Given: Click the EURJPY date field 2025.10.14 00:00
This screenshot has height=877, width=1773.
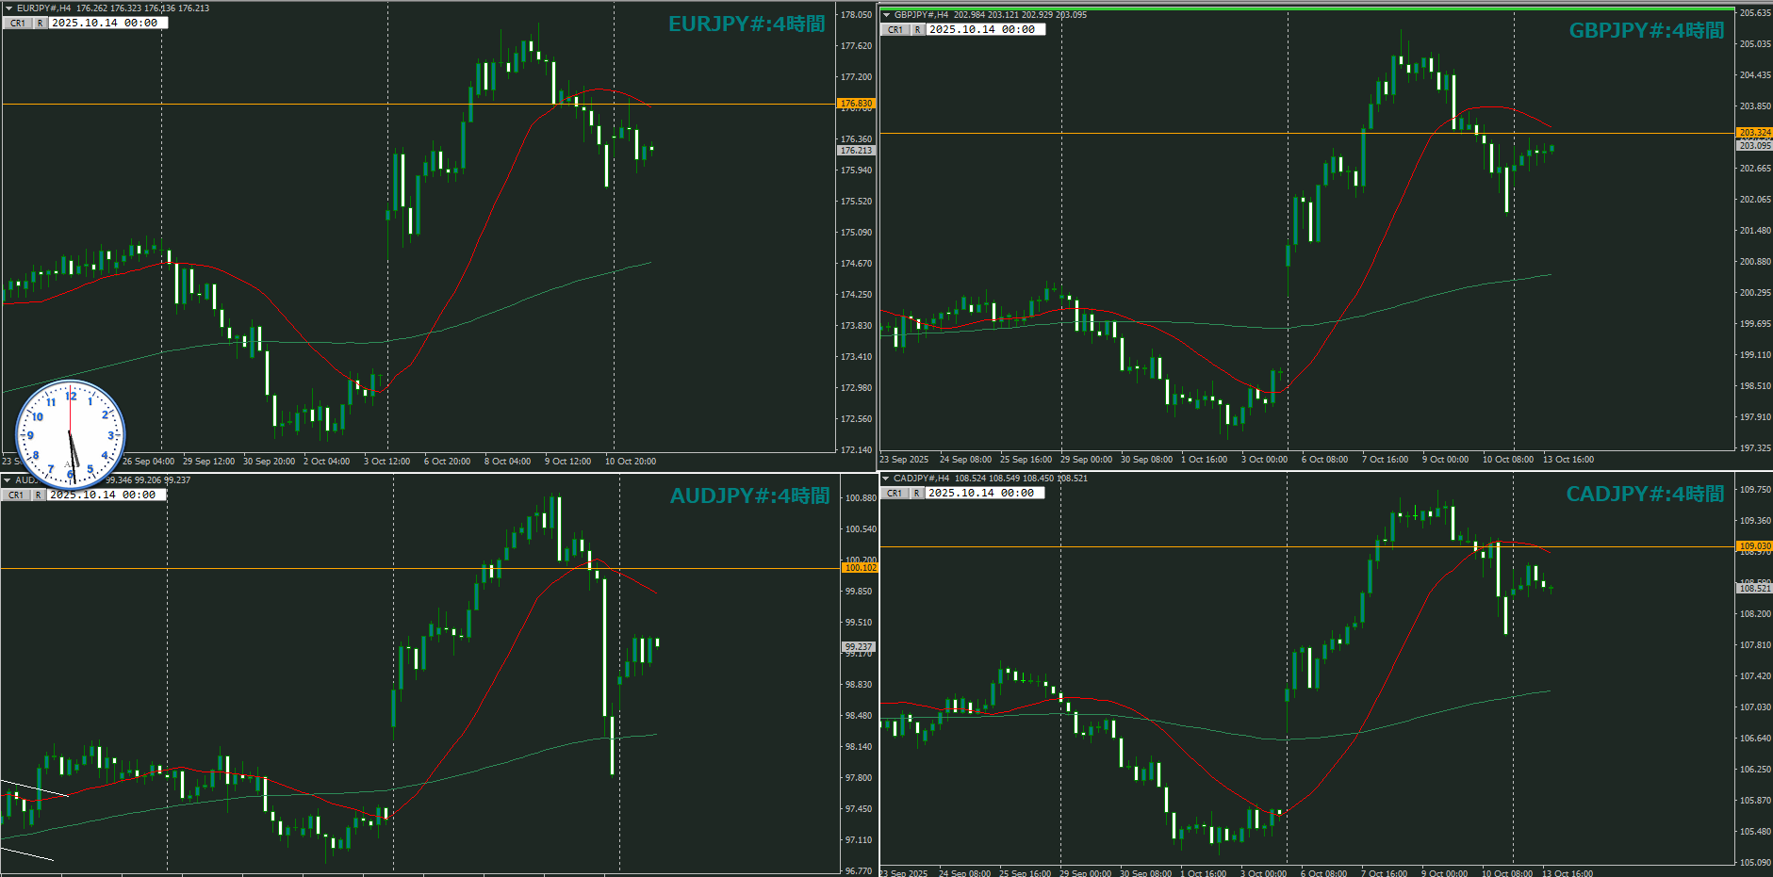Looking at the screenshot, I should coord(106,24).
